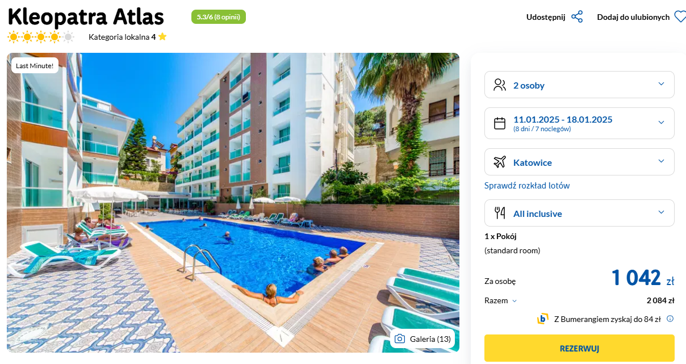
Task: Click the airplane icon in the departure field
Action: (x=500, y=162)
